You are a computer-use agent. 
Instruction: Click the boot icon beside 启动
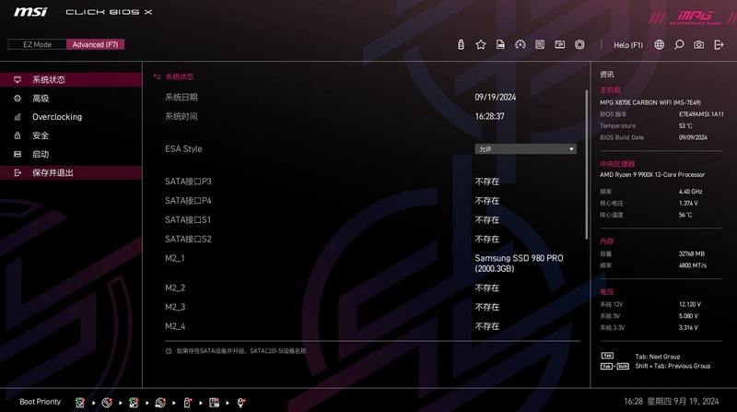[x=18, y=154]
